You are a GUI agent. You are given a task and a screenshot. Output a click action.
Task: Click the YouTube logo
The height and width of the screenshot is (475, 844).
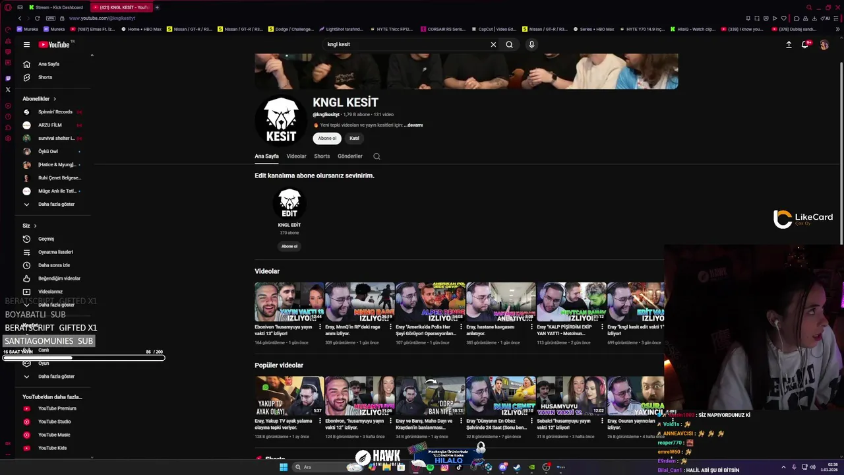(54, 44)
